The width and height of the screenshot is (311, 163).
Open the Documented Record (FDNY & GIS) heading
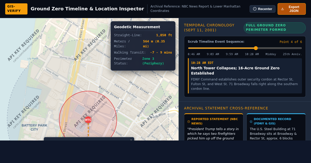[x=272, y=121]
